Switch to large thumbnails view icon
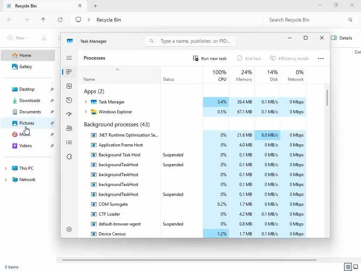361x271 pixels. [x=356, y=267]
